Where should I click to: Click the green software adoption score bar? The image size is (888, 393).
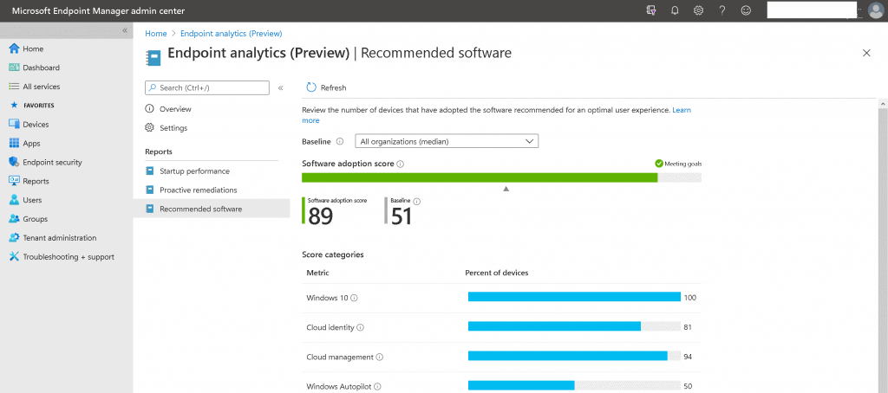pos(480,177)
